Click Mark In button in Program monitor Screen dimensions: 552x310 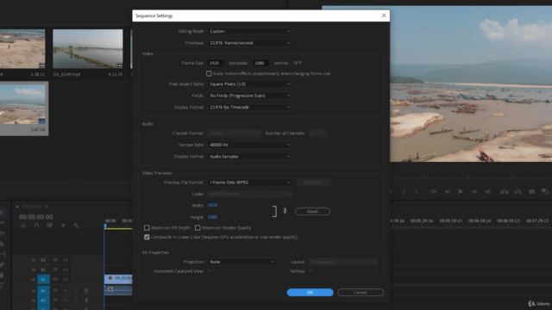pos(404,191)
